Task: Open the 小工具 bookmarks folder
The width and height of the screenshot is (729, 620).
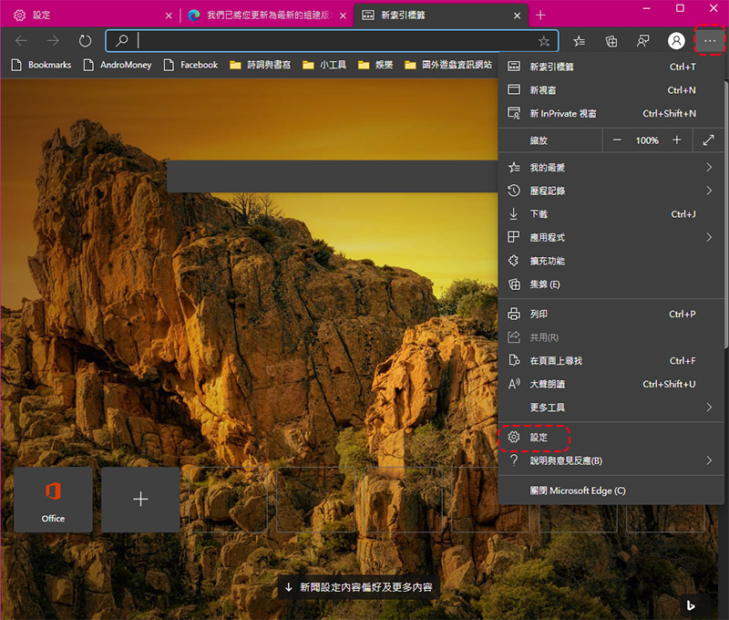Action: pos(324,65)
